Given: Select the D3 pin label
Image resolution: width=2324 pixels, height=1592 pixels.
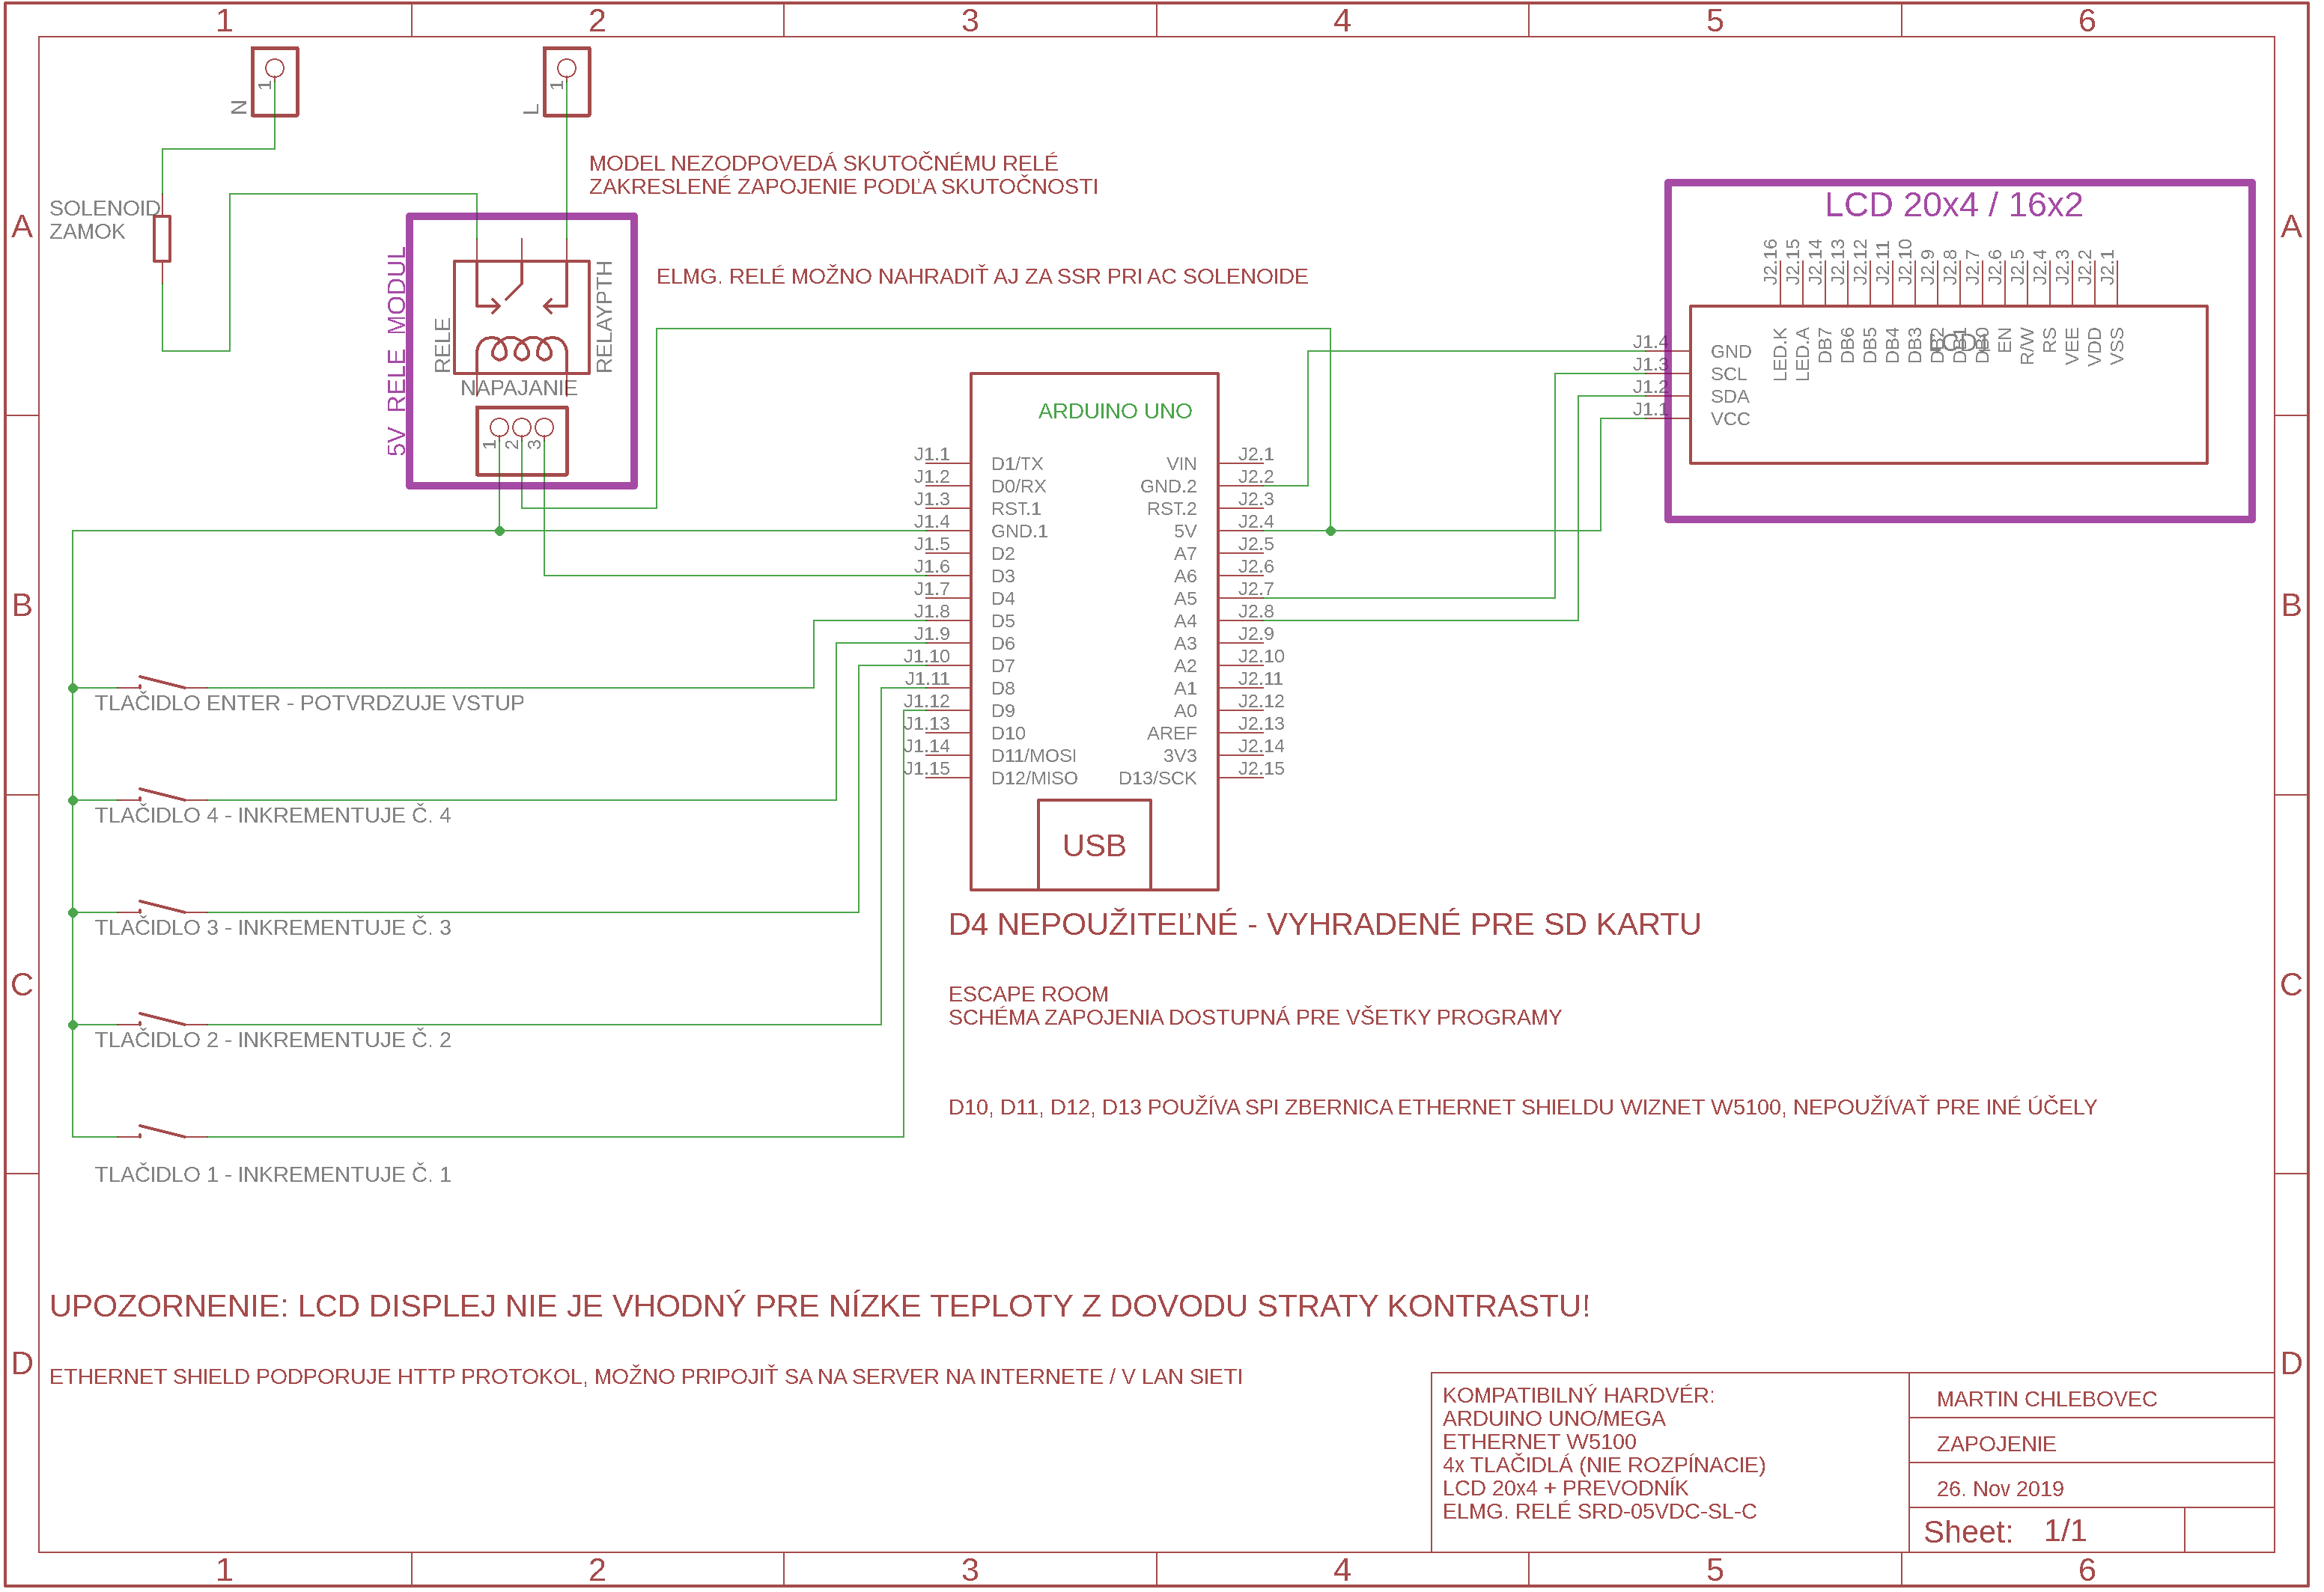Looking at the screenshot, I should (1003, 576).
